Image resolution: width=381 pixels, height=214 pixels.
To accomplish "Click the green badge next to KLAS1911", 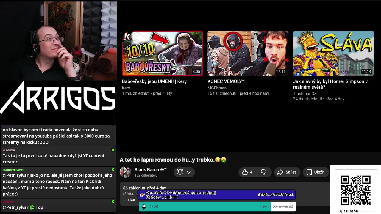I will (113, 202).
